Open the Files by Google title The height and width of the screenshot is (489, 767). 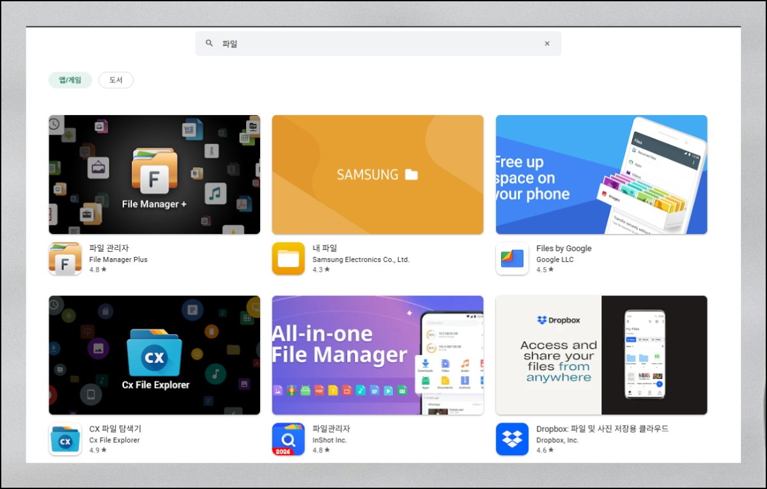pos(564,248)
